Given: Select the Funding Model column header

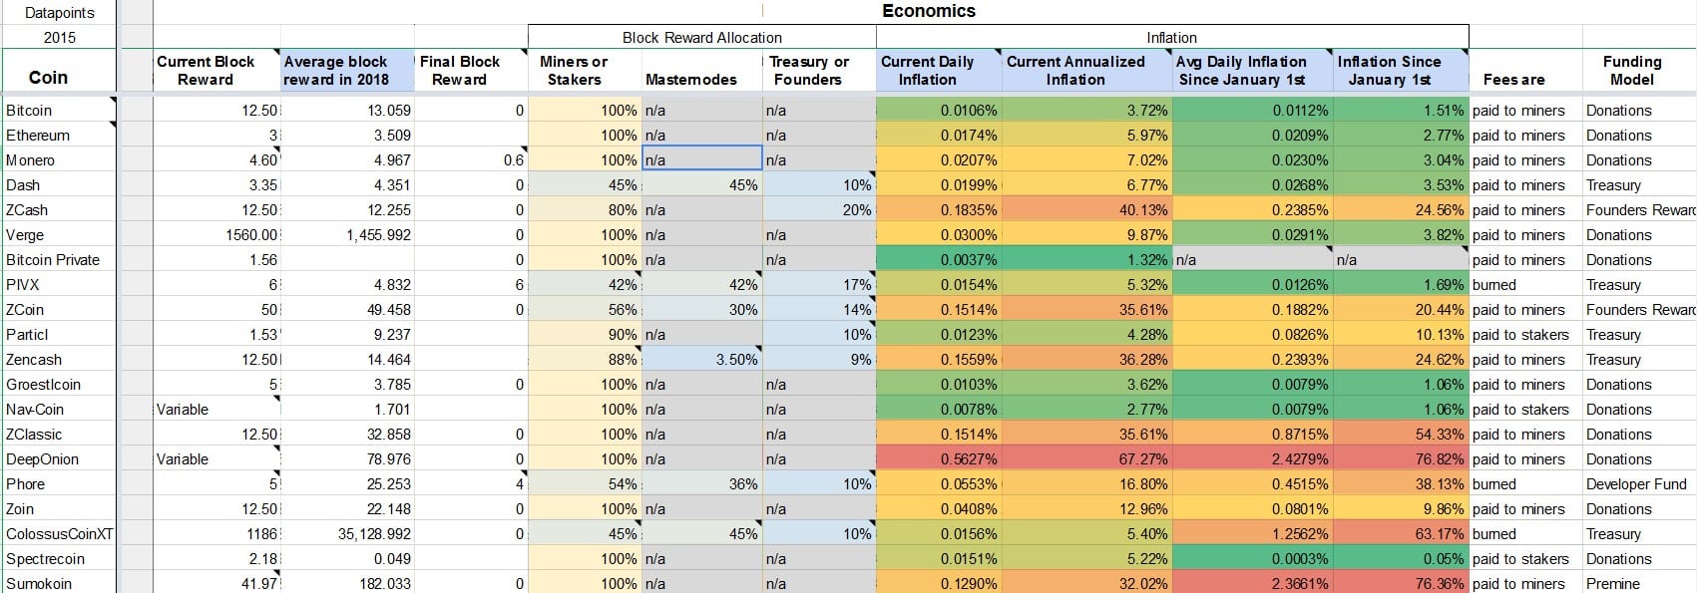Looking at the screenshot, I should pos(1639,71).
